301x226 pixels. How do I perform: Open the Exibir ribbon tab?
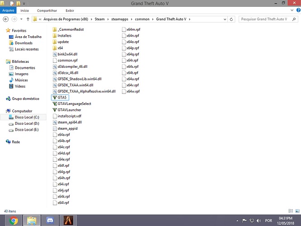[70, 10]
